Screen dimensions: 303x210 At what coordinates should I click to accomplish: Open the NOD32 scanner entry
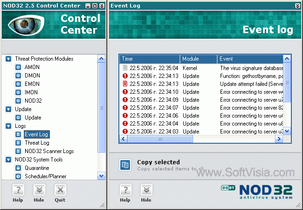(33, 100)
